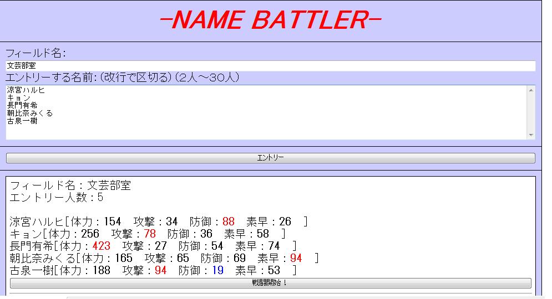Image resolution: width=552 pixels, height=299 pixels.
Task: Click the name 涼宮ハルヒ in the textarea
Action: pos(26,90)
